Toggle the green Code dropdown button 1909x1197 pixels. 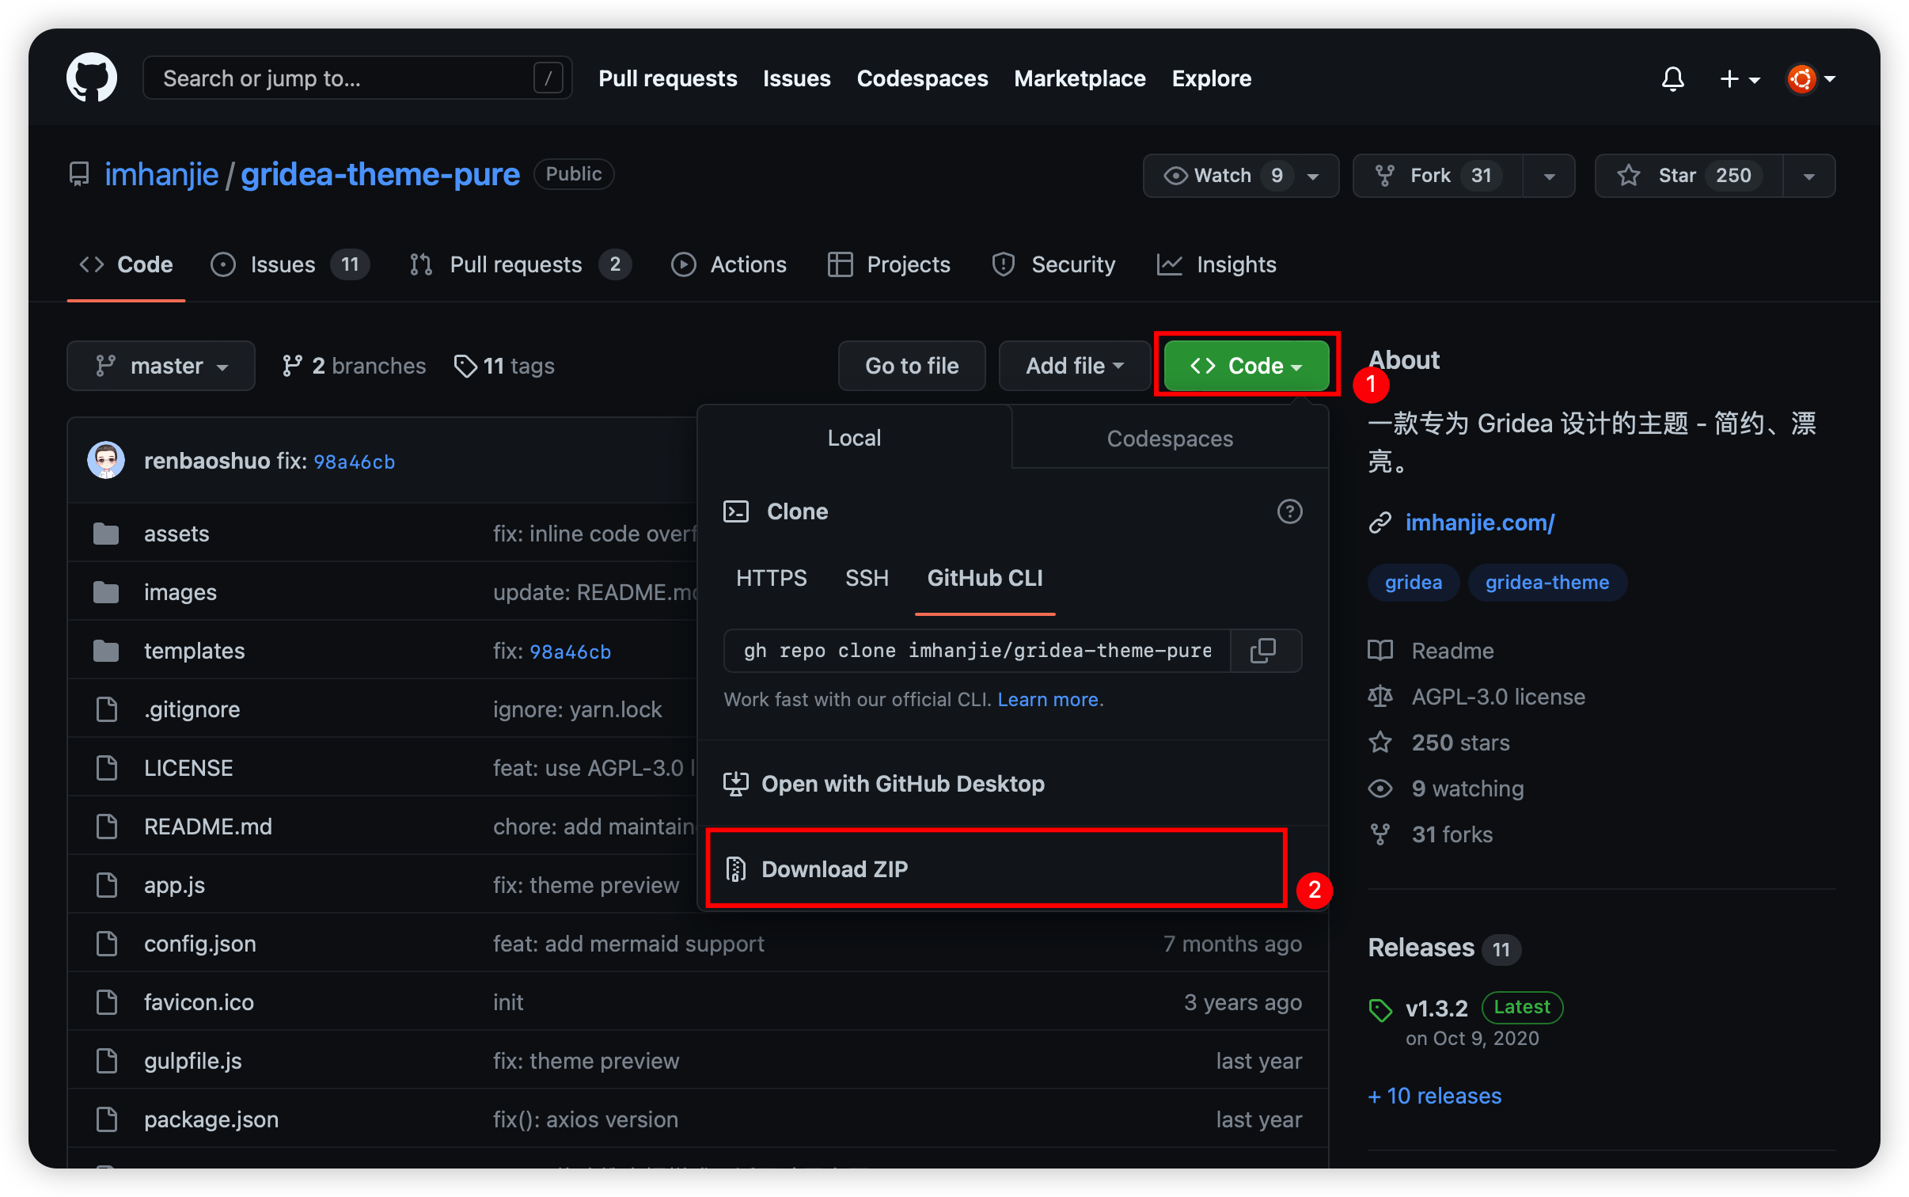pyautogui.click(x=1246, y=366)
